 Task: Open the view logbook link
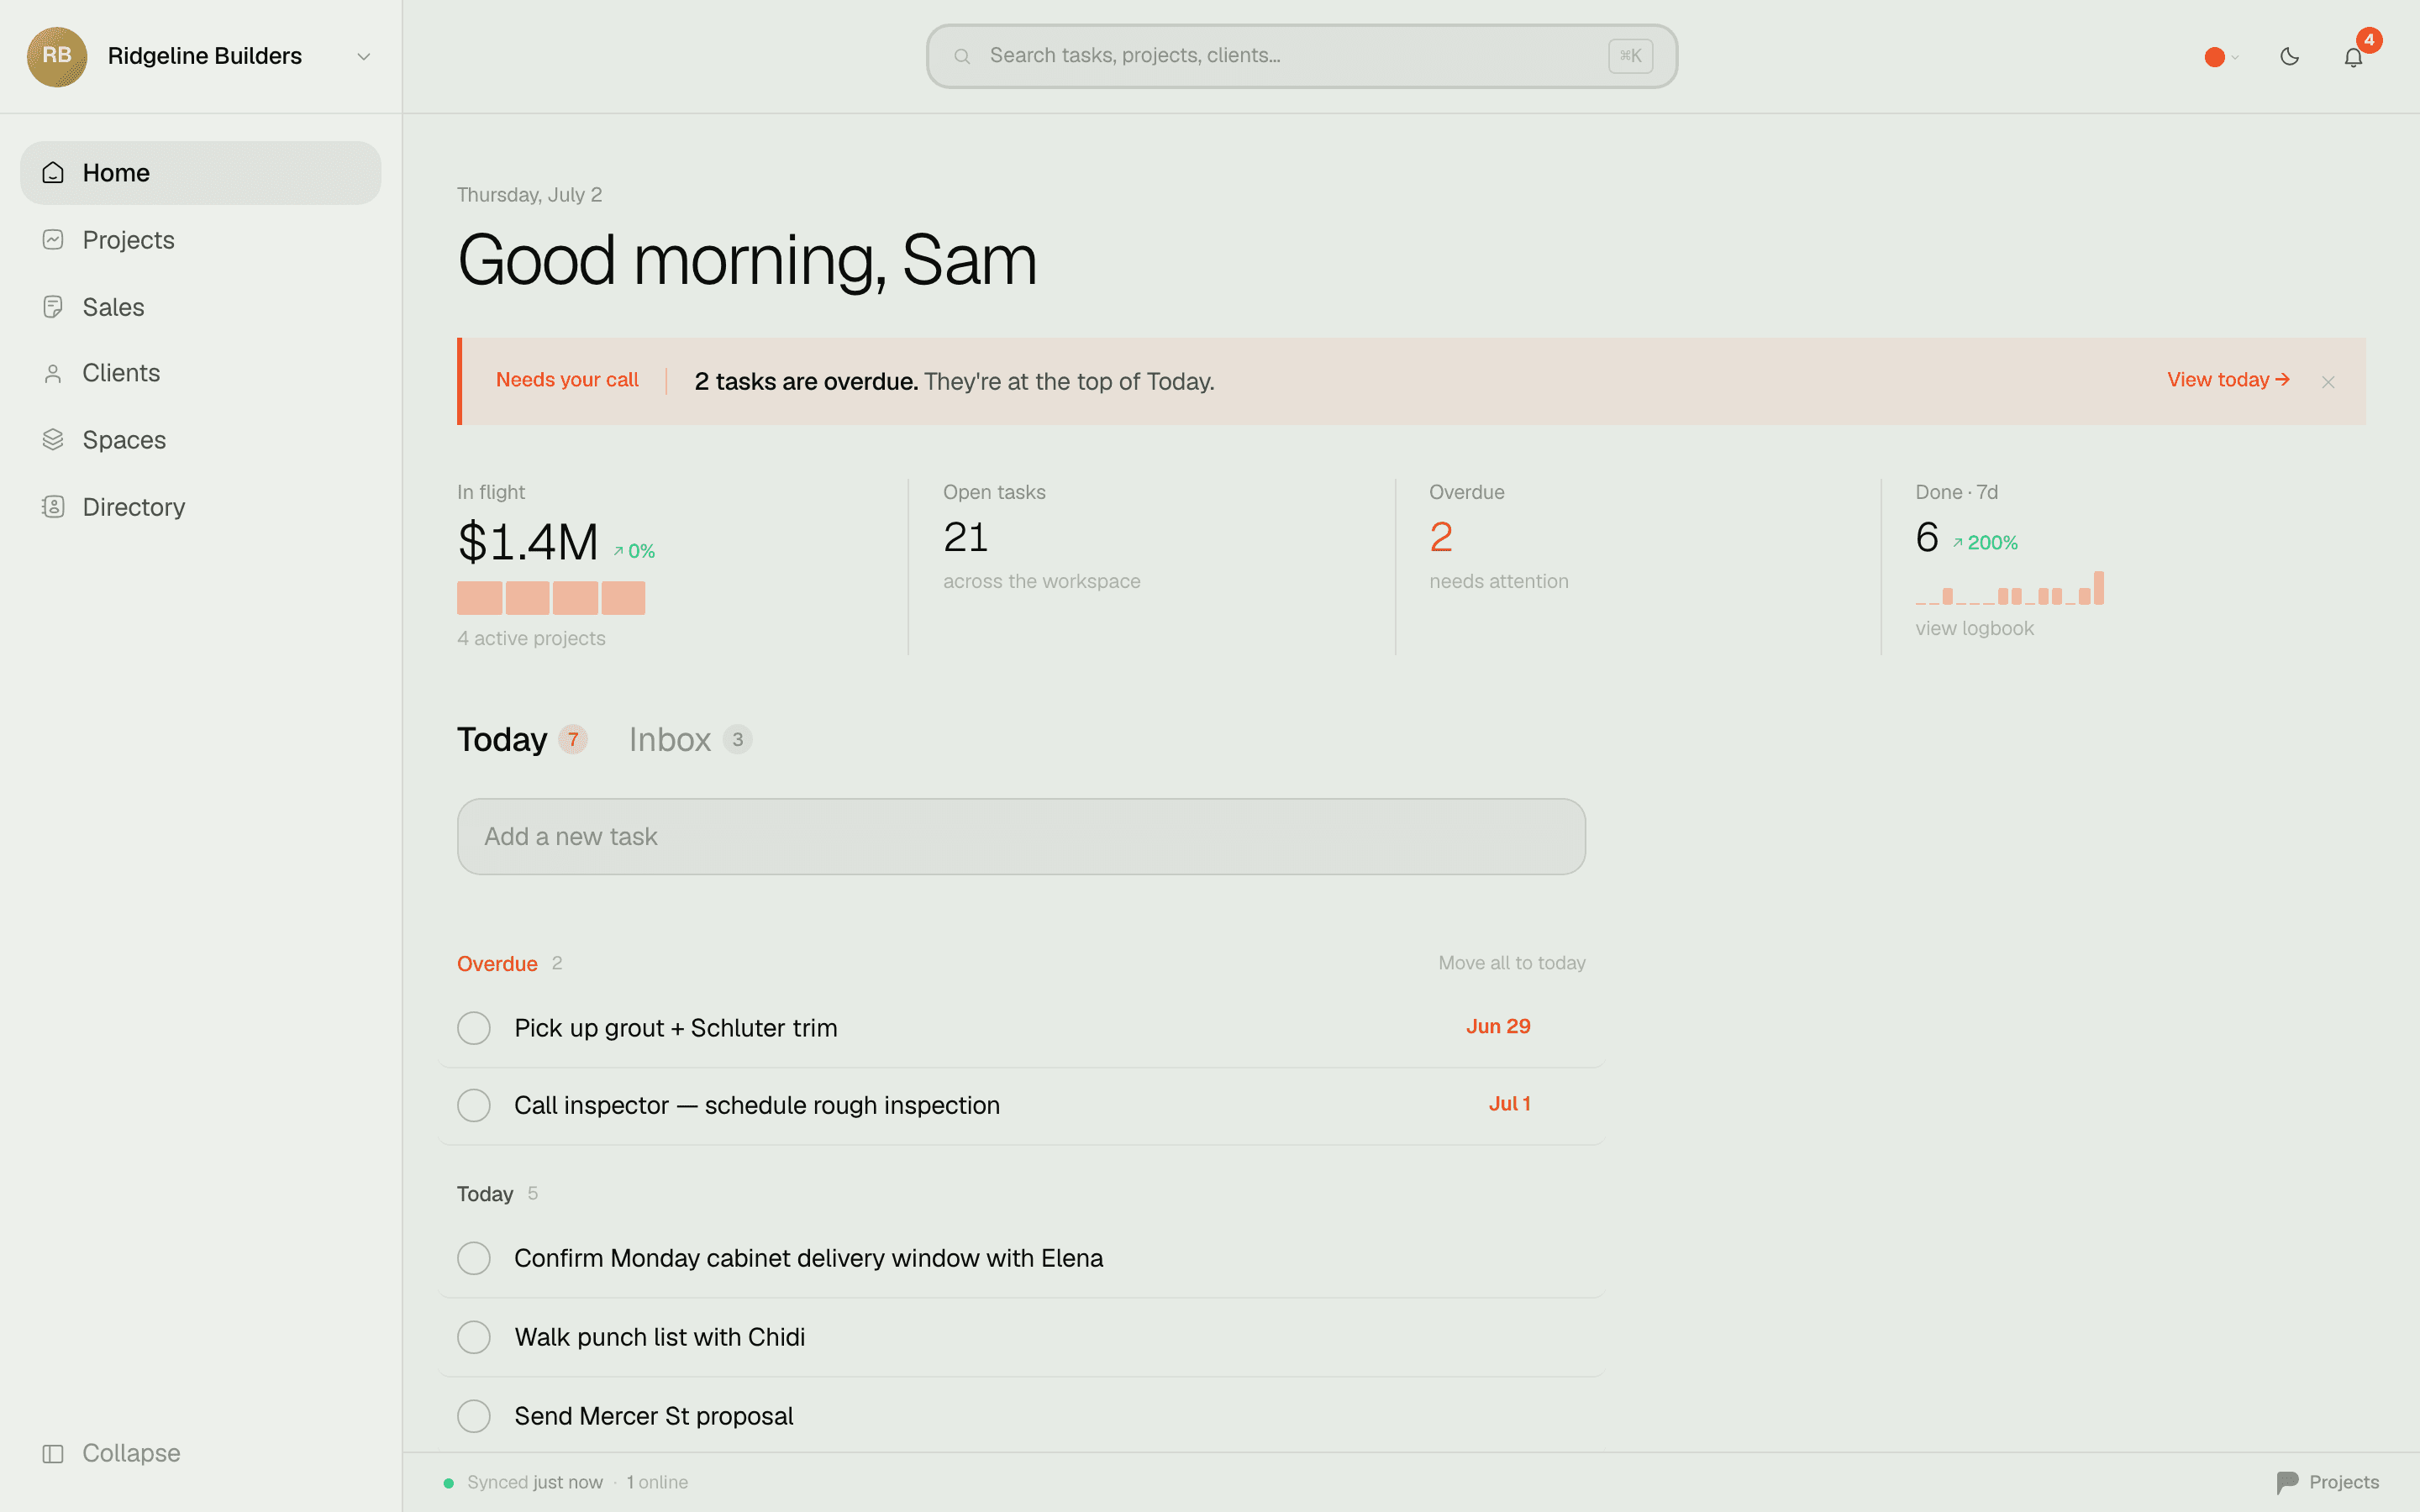point(1974,628)
